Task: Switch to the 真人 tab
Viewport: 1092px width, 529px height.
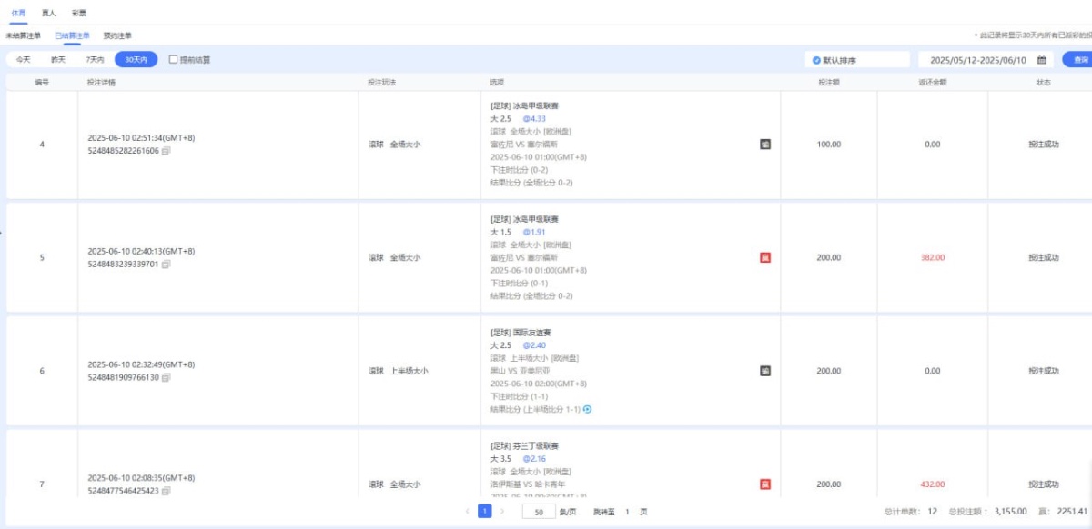Action: [x=48, y=13]
